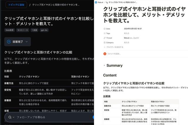The width and height of the screenshot is (188, 125).
Task: Click the user avatar beside comment field
Action: point(105,54)
